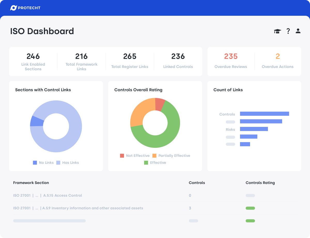Screen dimensions: 310x238
Task: Click the Has Links legend swatch
Action: pos(58,163)
